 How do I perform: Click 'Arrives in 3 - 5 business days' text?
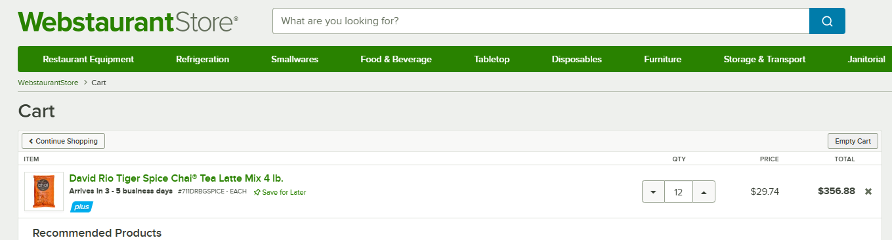pyautogui.click(x=121, y=191)
